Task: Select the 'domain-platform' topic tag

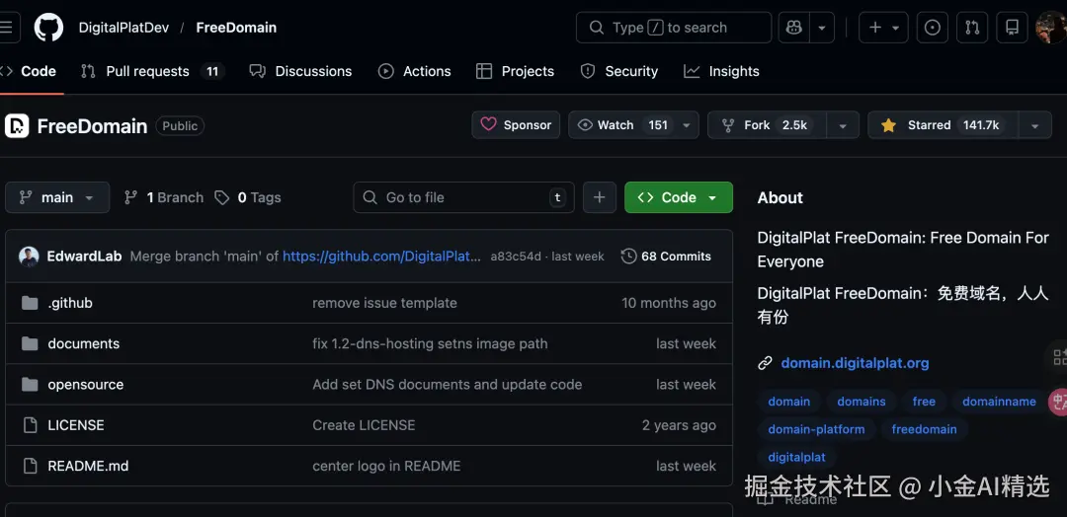Action: tap(817, 429)
